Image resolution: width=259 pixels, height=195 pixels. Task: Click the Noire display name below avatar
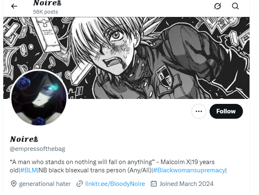pos(24,139)
